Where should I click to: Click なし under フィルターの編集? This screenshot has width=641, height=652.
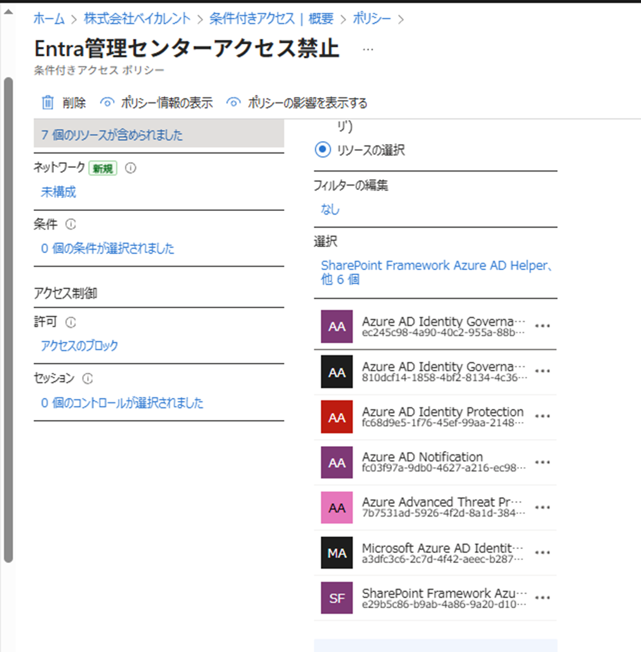(330, 209)
